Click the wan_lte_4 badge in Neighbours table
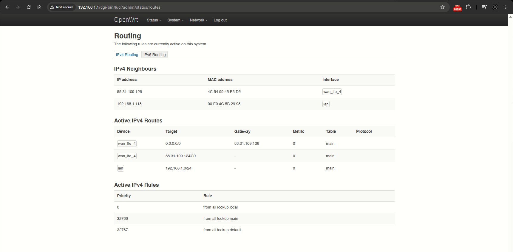 [x=332, y=92]
